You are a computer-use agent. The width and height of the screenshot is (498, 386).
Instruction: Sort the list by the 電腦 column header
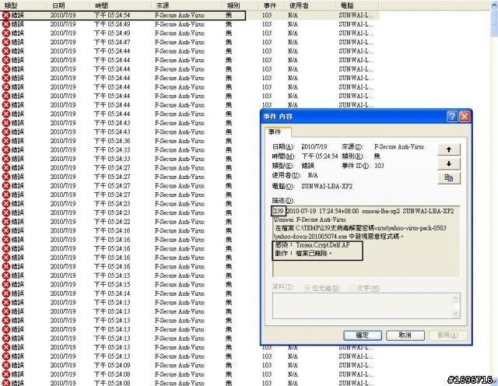pyautogui.click(x=357, y=5)
